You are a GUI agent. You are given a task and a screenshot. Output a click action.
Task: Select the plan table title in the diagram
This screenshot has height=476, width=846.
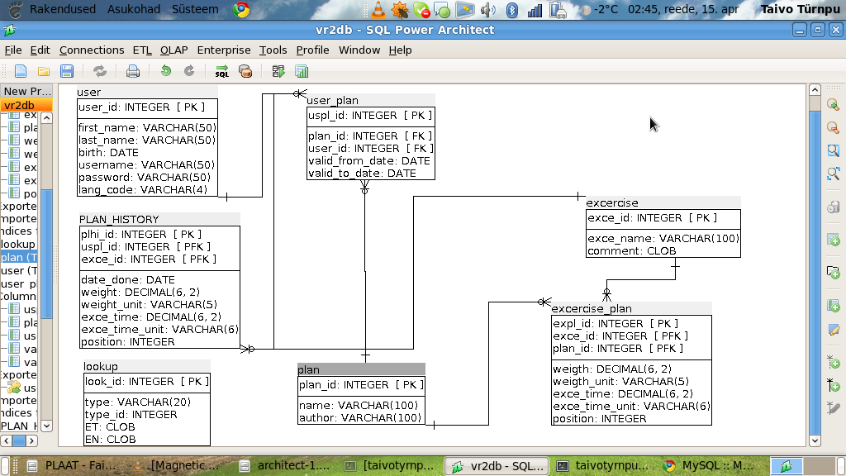point(361,369)
